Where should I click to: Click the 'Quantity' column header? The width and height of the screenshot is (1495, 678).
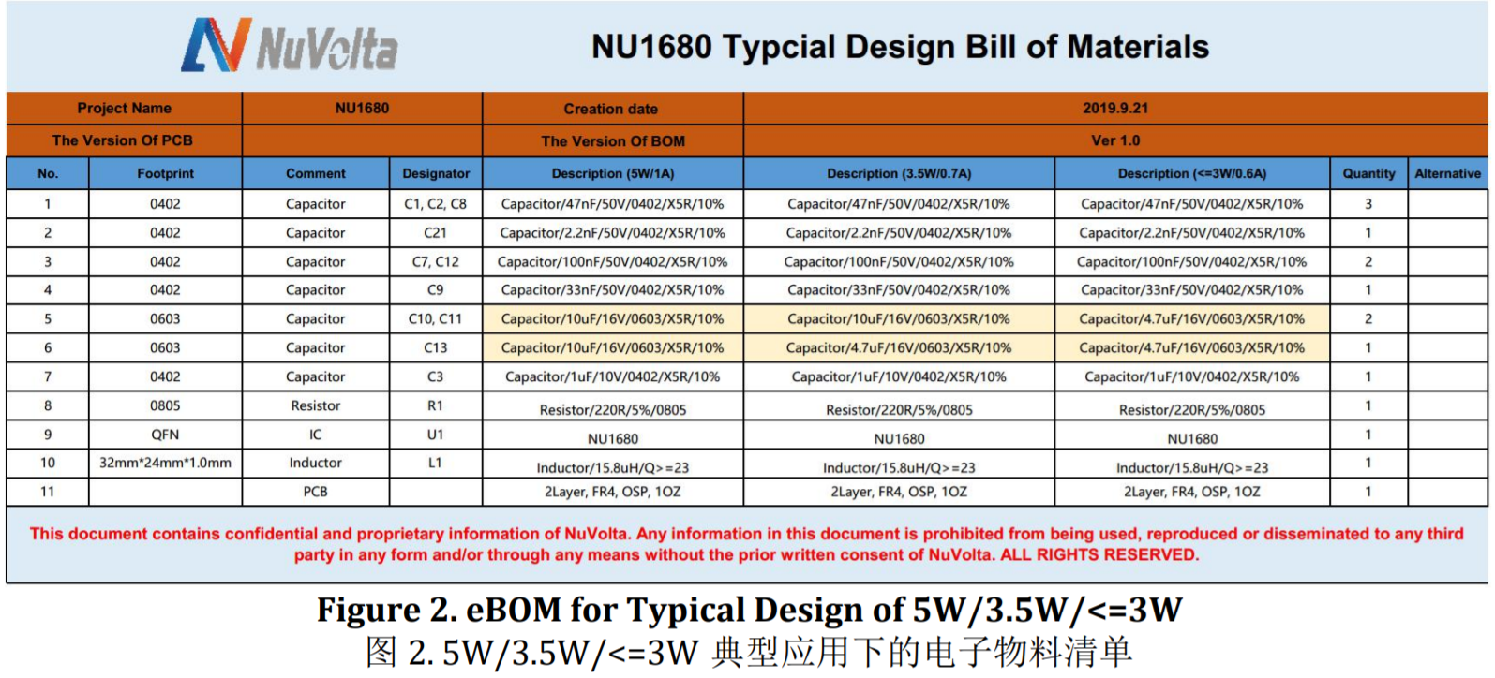(x=1368, y=173)
